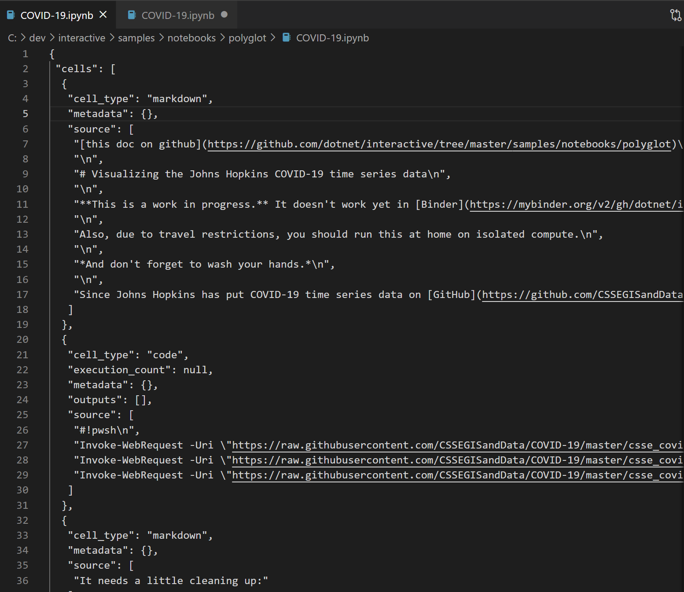Click the Open Changes compare icon at top right
Viewport: 684px width, 592px height.
(x=675, y=15)
